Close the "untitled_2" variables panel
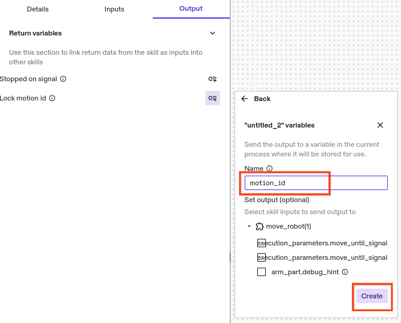The image size is (401, 323). click(380, 125)
